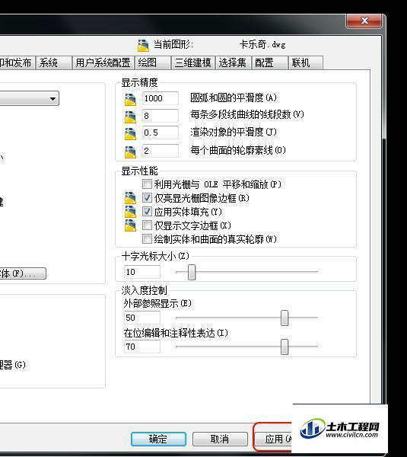This screenshot has height=457, width=407.
Task: Open the 字体(F)... button
Action: (x=23, y=273)
